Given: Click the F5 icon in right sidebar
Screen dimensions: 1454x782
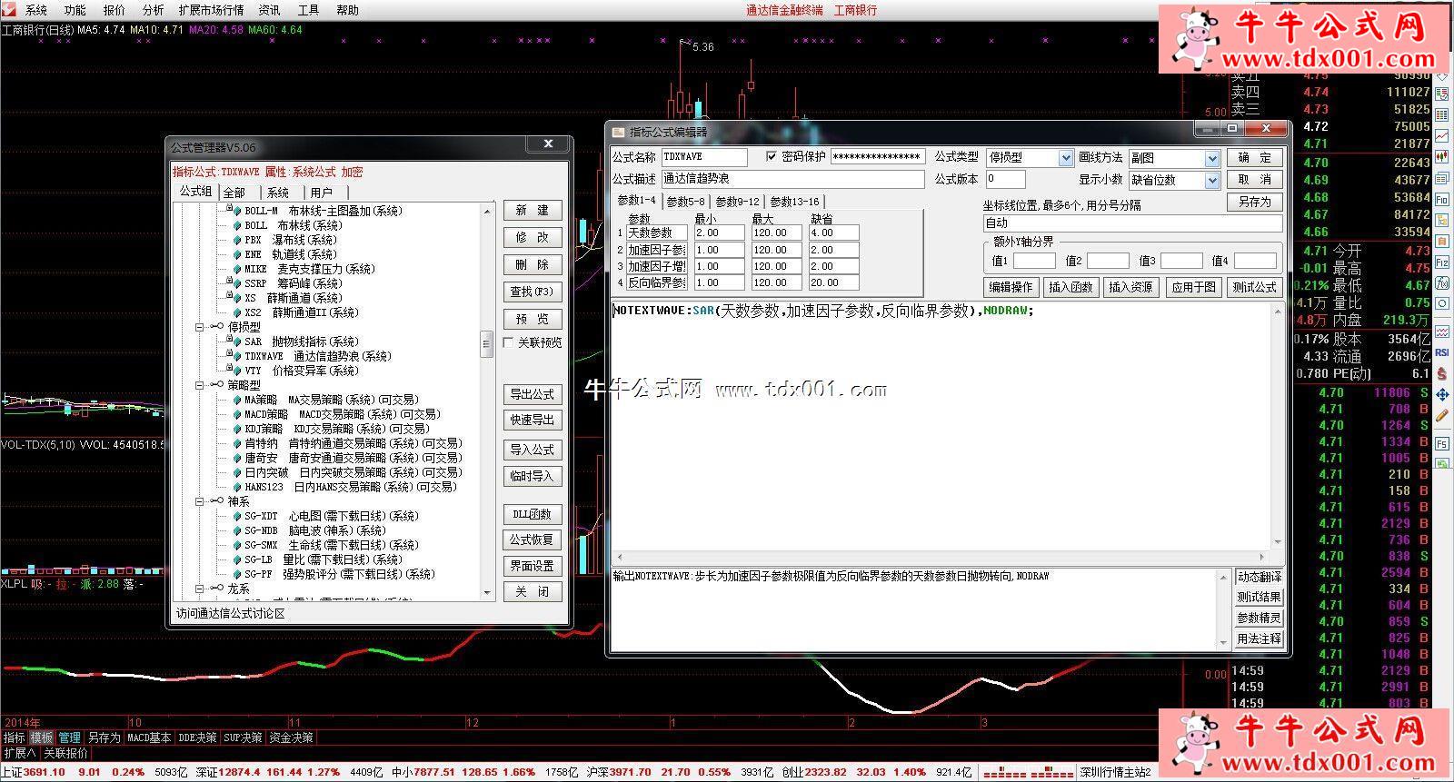Looking at the screenshot, I should point(1441,443).
